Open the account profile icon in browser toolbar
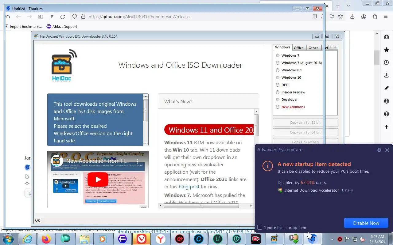The height and width of the screenshot is (245, 393). click(x=364, y=17)
